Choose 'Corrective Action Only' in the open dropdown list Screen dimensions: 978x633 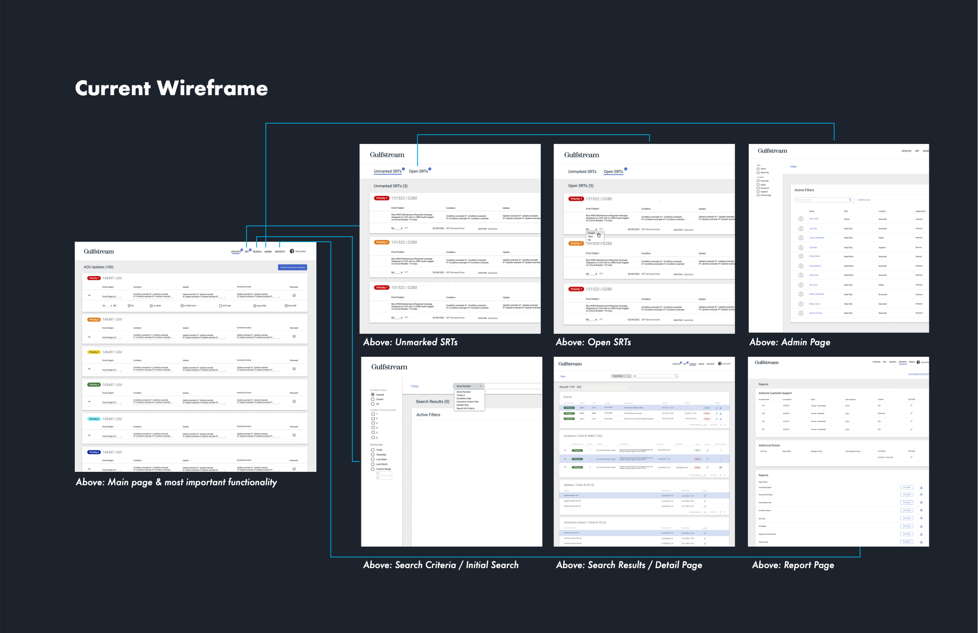467,401
